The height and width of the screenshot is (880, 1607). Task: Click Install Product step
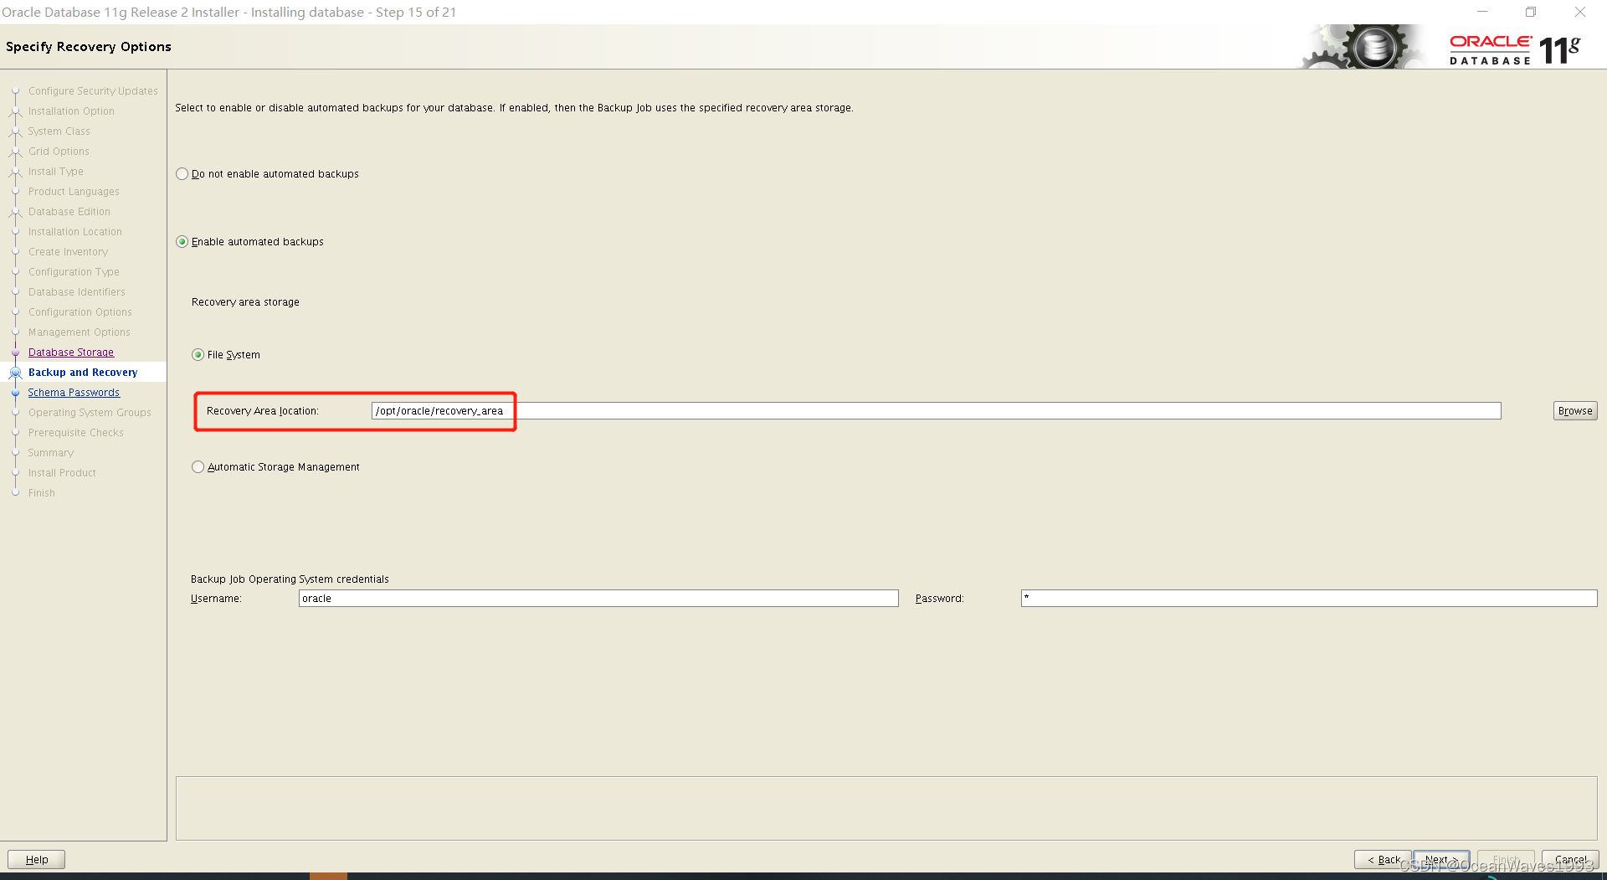(x=62, y=473)
